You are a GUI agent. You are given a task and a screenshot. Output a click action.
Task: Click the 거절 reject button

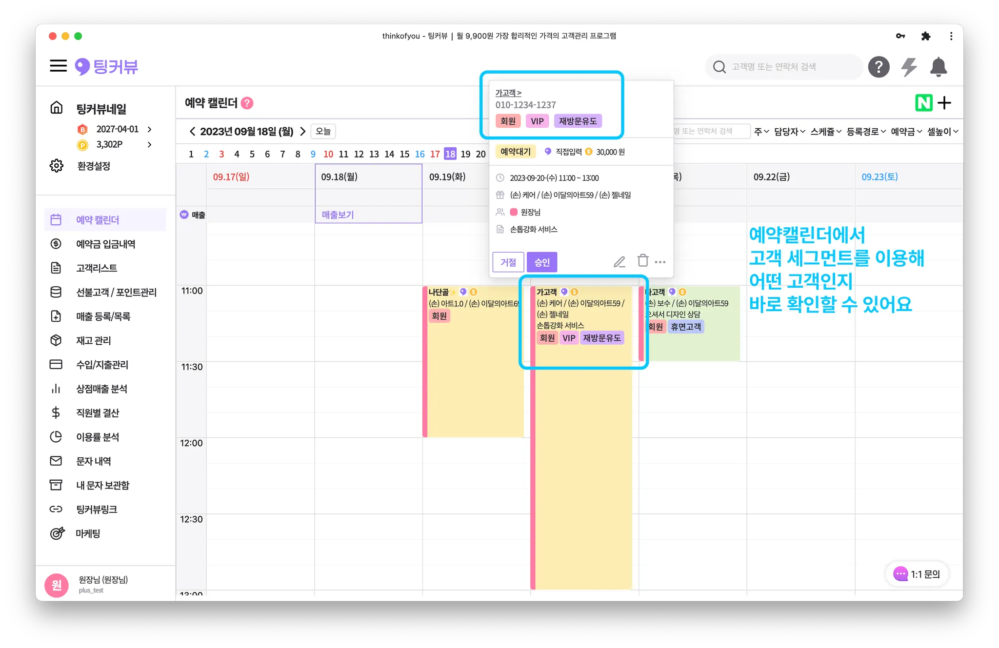(x=508, y=262)
